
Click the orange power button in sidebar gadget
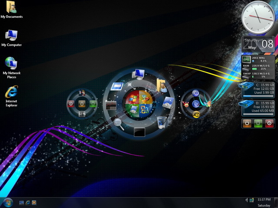[x=247, y=123]
